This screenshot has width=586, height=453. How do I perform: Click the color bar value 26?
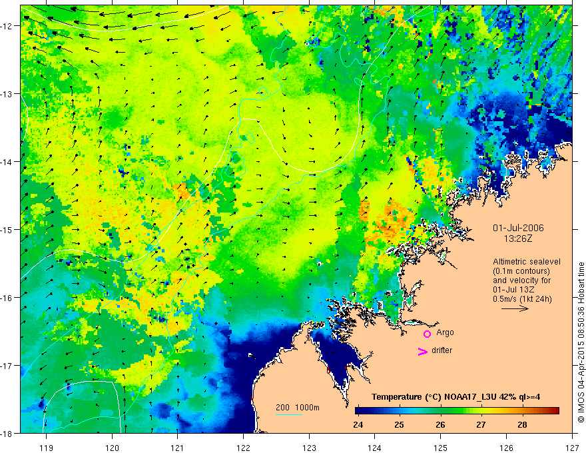(440, 424)
